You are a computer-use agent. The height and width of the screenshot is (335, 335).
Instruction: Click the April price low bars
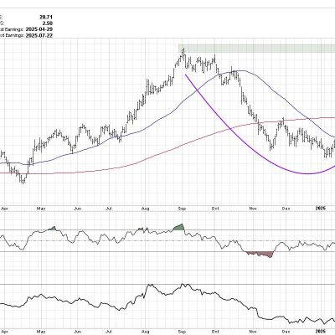point(23,178)
